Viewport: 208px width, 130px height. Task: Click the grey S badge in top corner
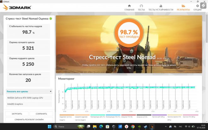click(x=203, y=6)
